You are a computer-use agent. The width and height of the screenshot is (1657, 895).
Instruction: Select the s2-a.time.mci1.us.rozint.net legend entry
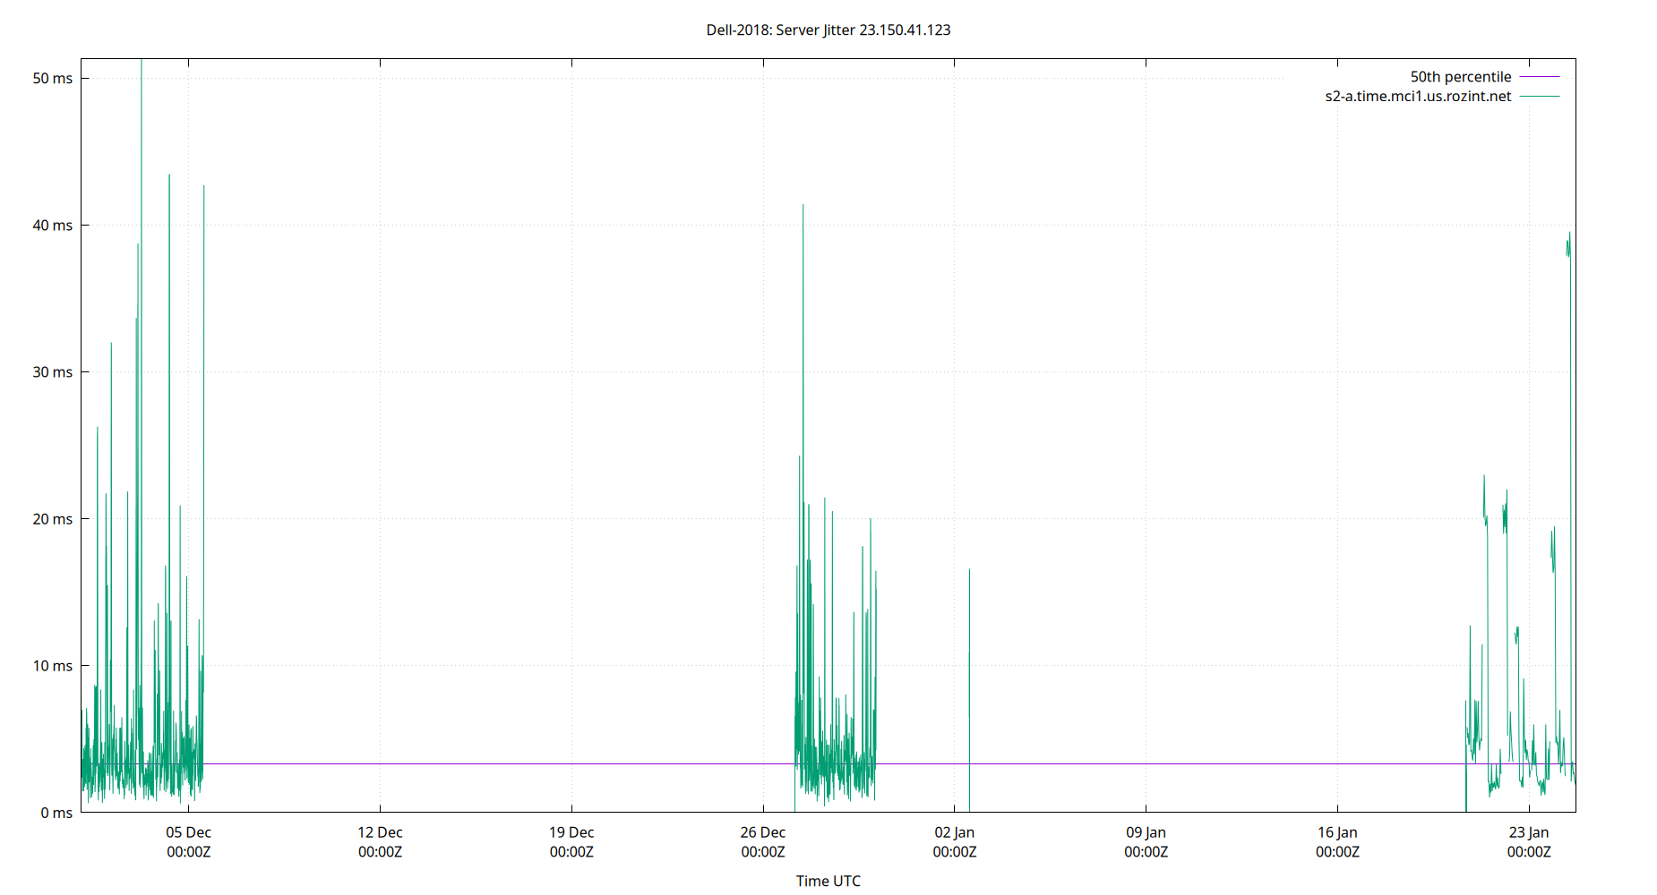pos(1416,96)
